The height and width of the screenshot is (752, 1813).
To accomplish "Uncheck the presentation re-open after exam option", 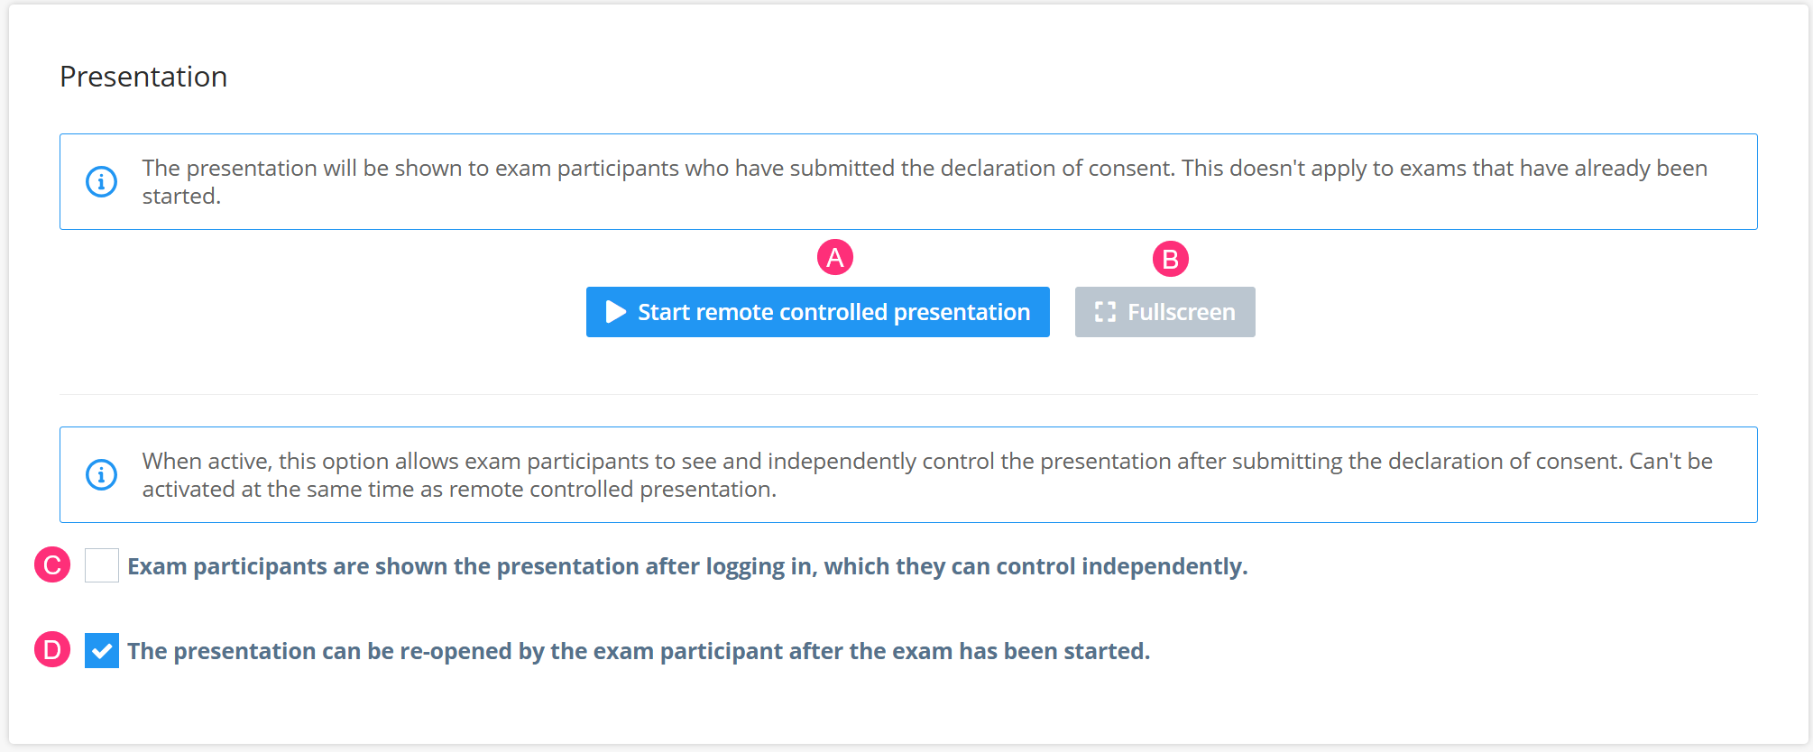I will point(103,649).
